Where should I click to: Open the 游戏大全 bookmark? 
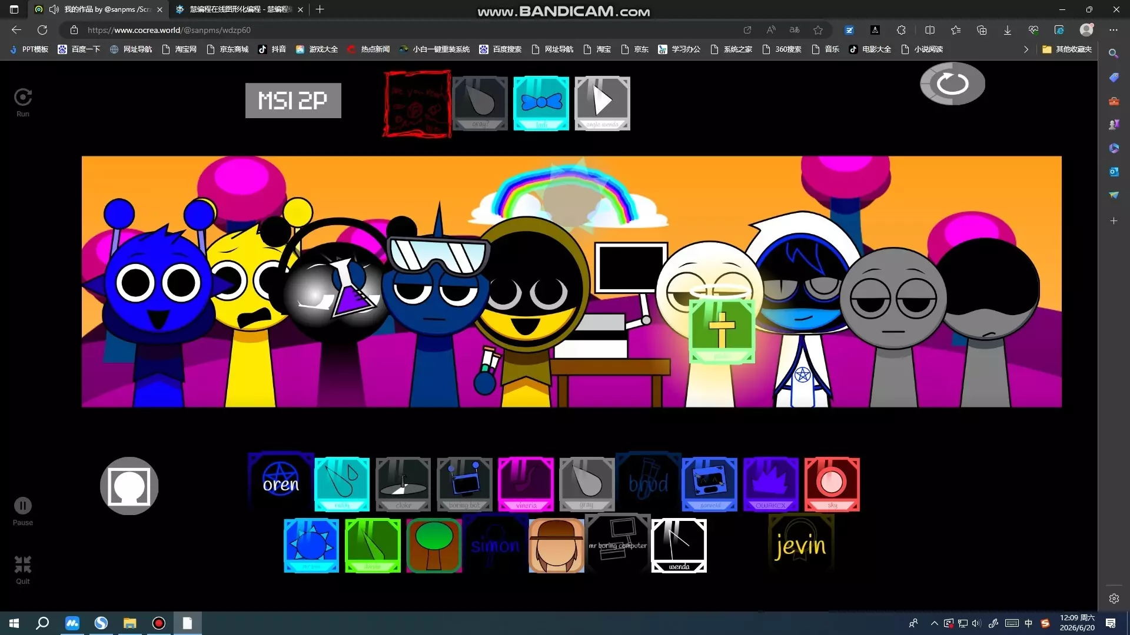point(317,49)
